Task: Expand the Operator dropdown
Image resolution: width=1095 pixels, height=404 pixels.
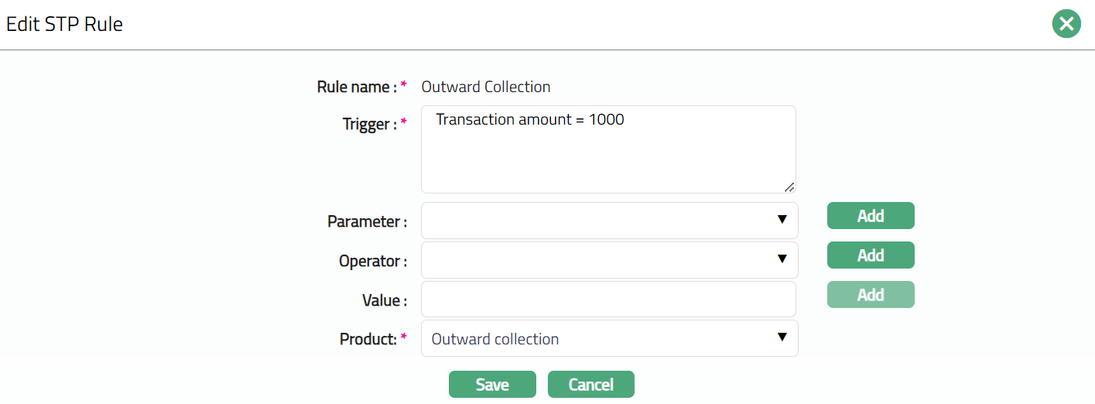Action: tap(609, 260)
